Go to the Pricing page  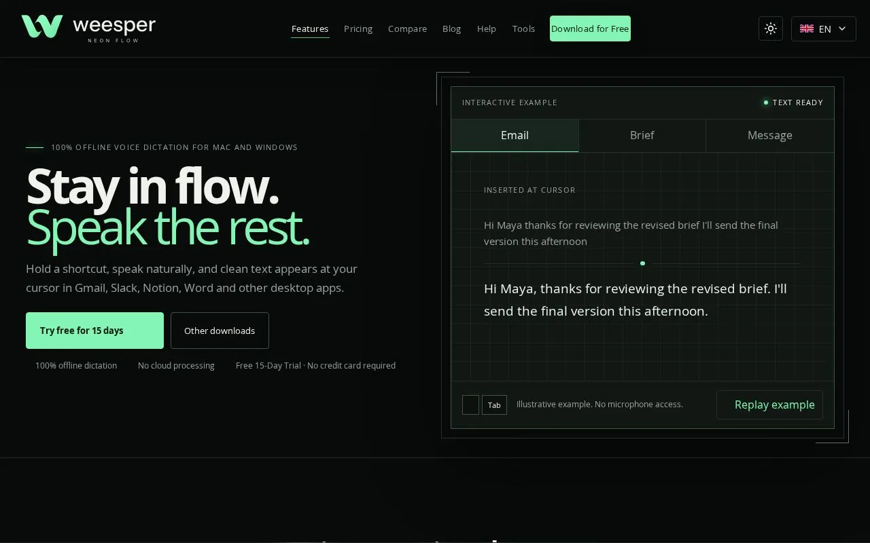click(358, 29)
